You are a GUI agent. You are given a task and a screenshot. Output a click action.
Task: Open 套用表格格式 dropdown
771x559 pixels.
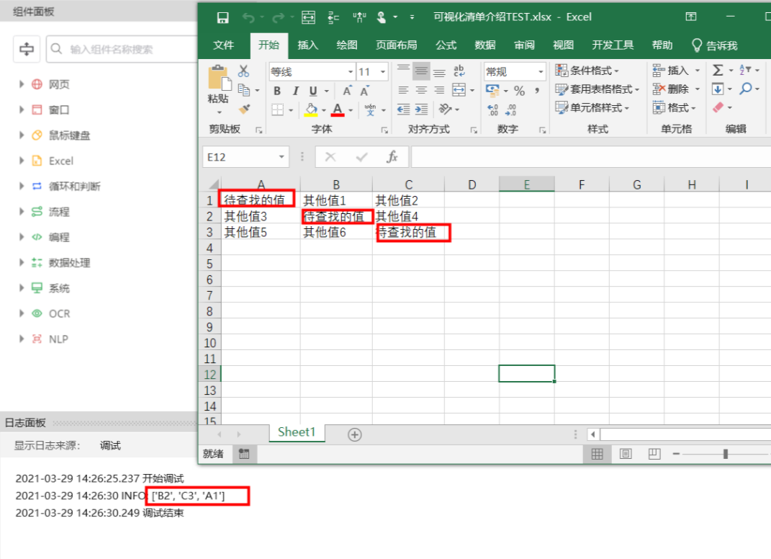pyautogui.click(x=597, y=89)
